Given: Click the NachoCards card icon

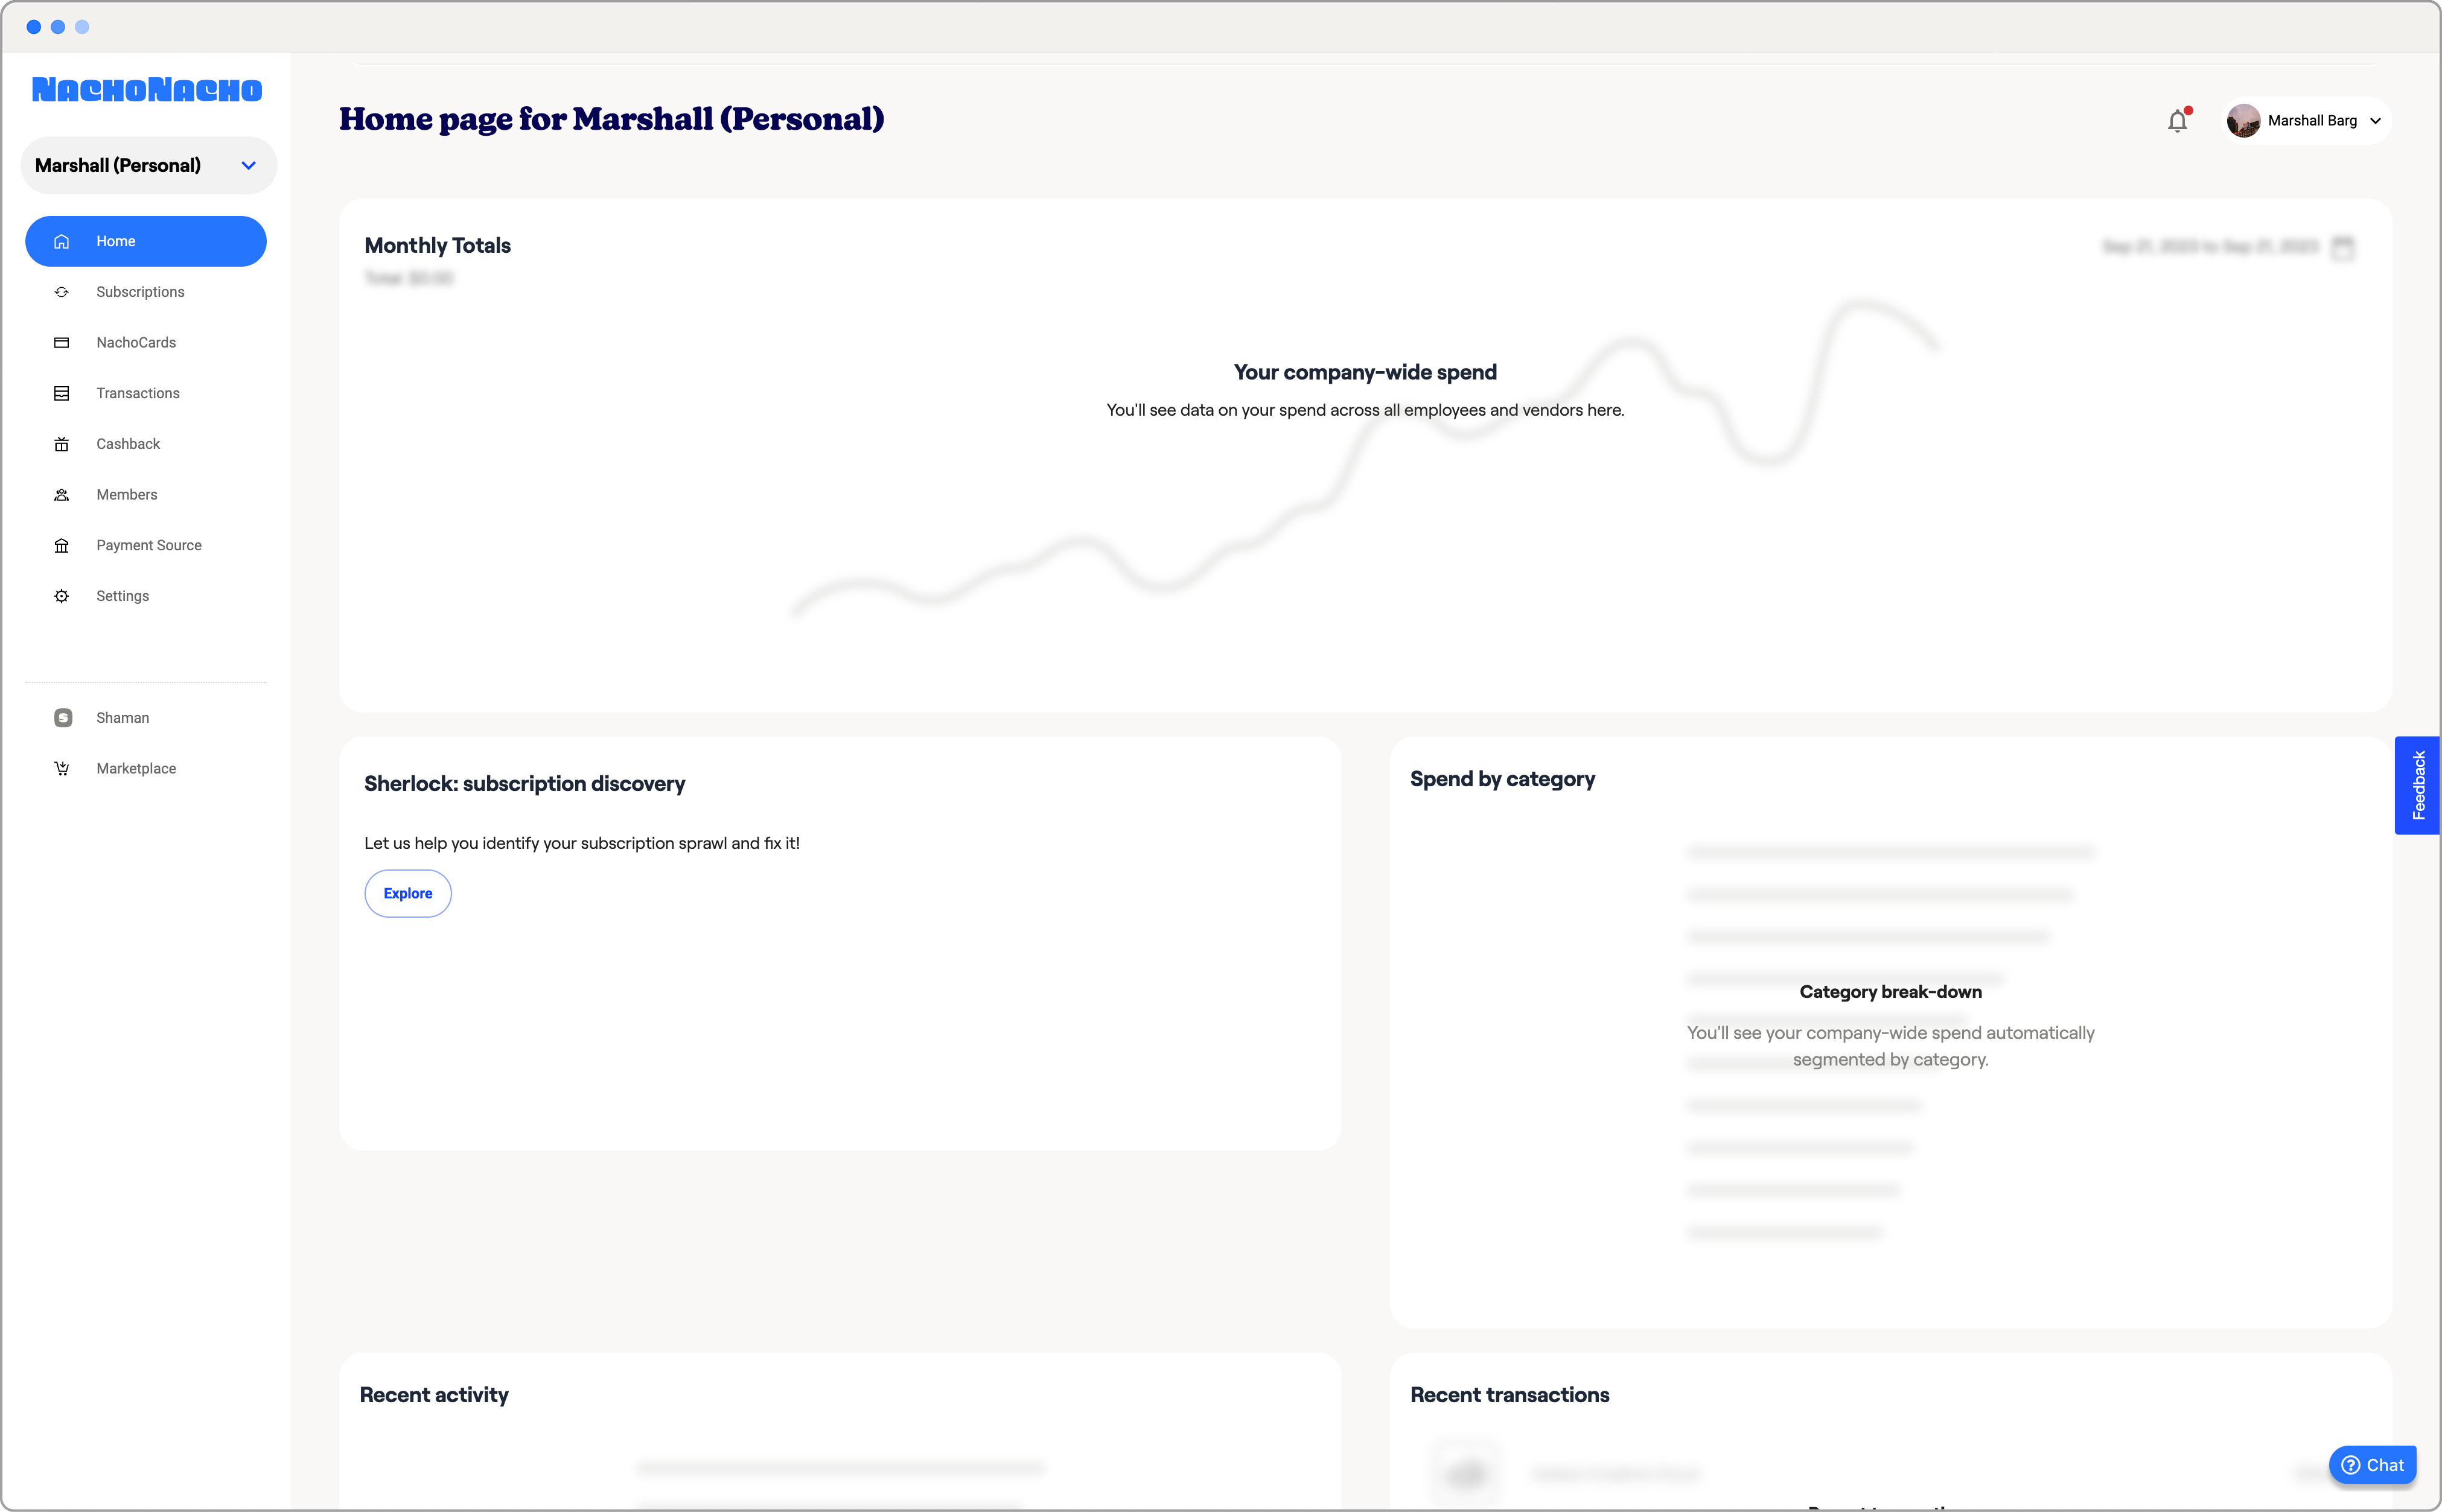Looking at the screenshot, I should tap(62, 343).
